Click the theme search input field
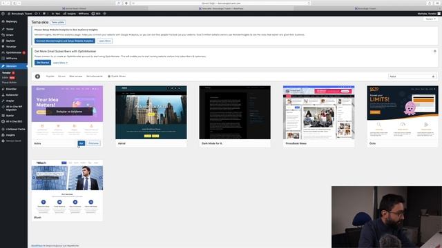This screenshot has width=442, height=248. [412, 76]
